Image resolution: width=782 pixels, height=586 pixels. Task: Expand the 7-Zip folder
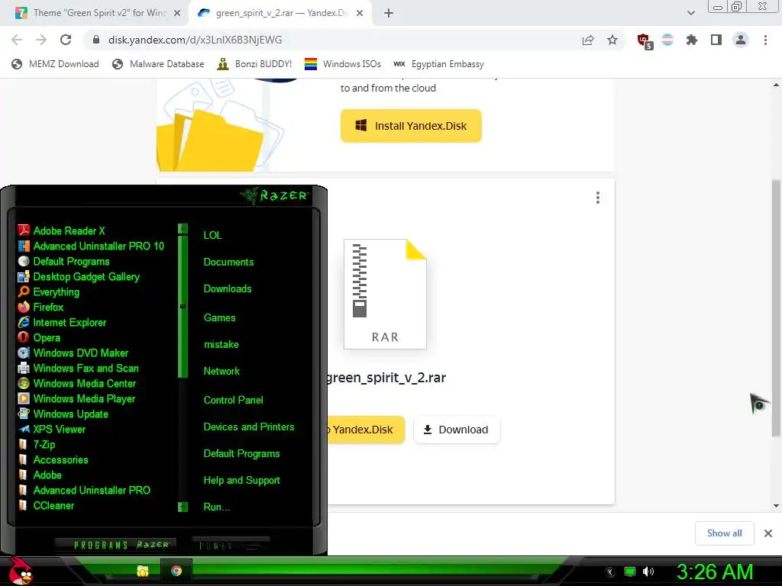[37, 445]
